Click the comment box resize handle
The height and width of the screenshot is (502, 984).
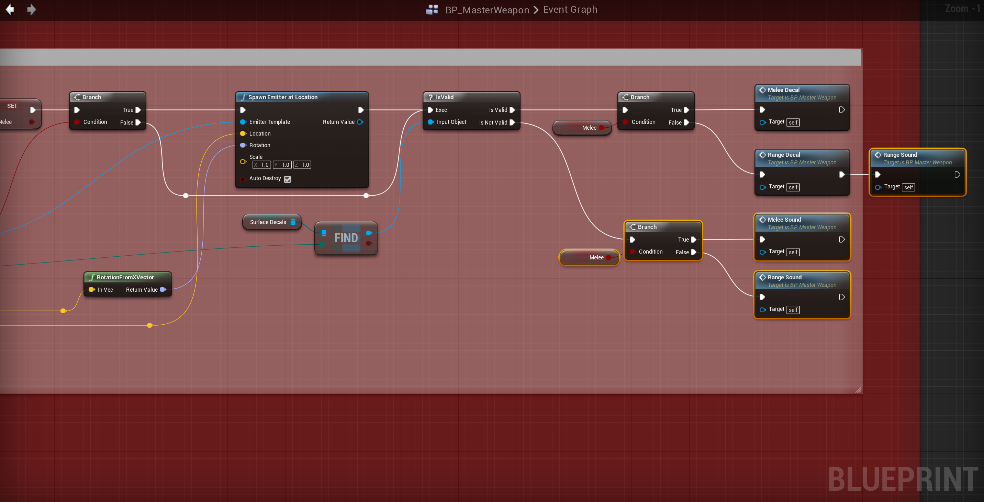tap(858, 389)
